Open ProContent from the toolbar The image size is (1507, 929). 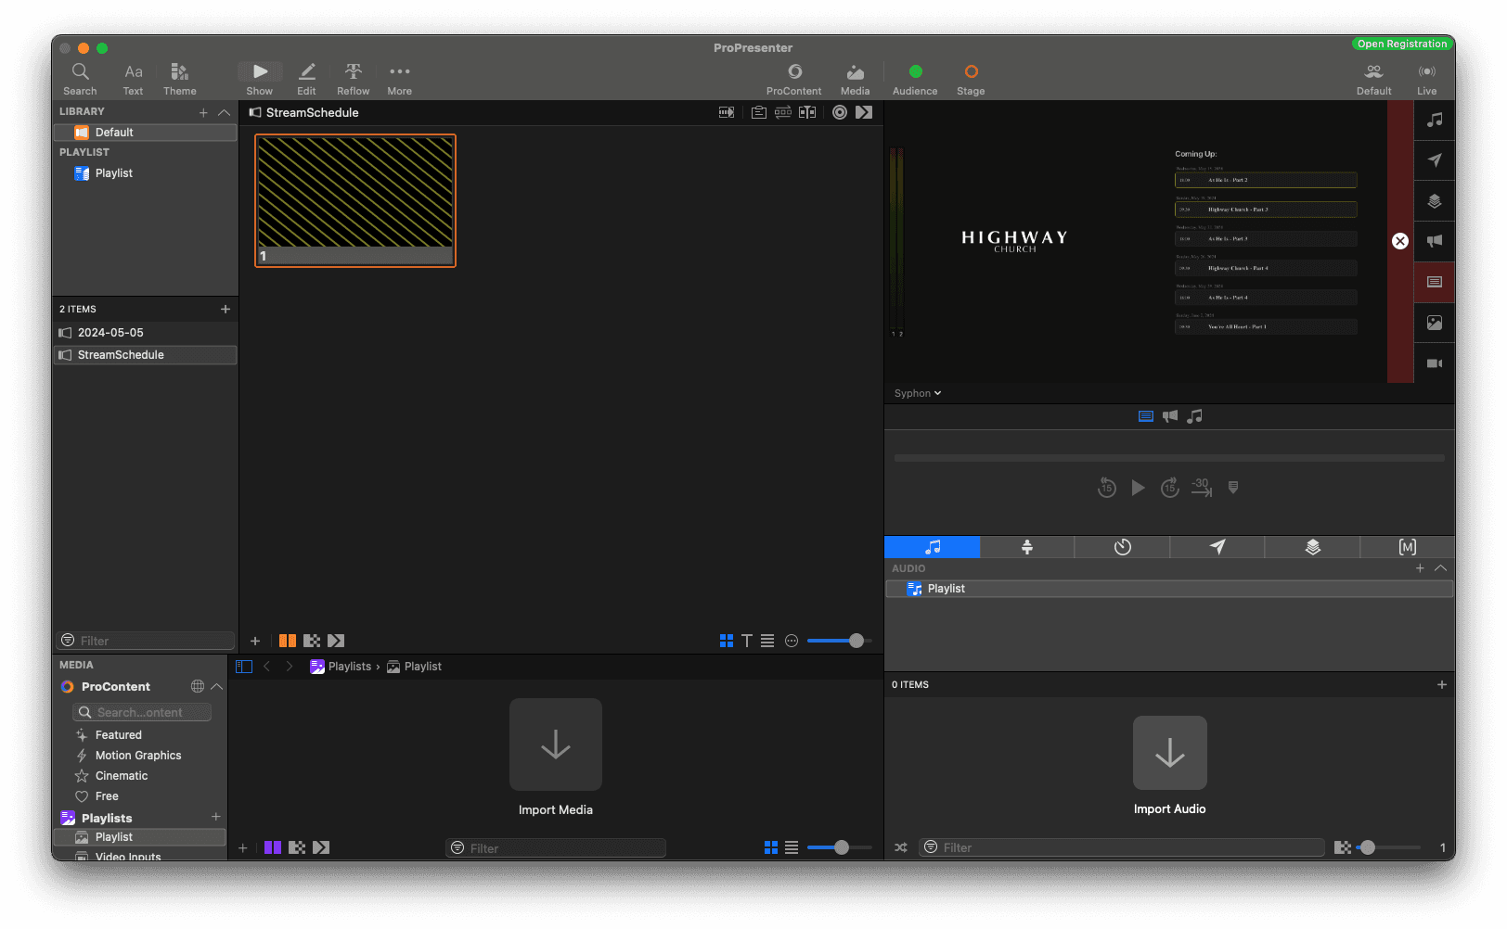tap(794, 79)
